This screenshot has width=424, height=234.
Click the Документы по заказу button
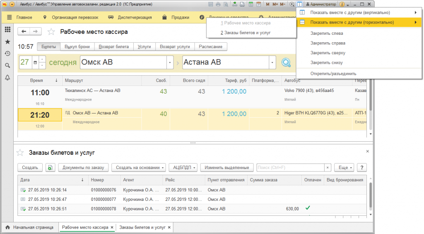(83, 167)
